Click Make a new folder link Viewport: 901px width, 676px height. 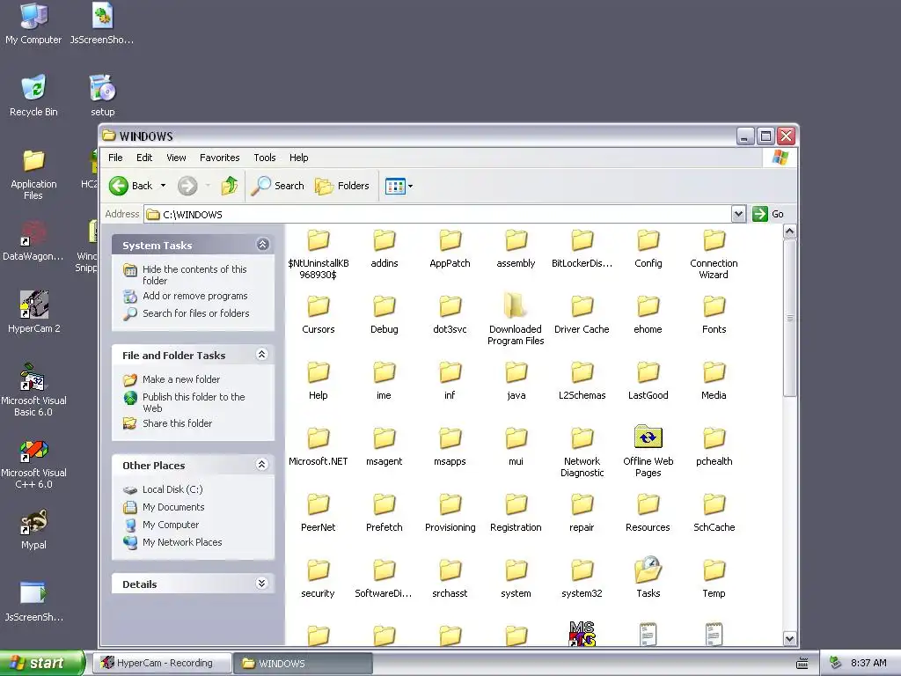(x=181, y=379)
